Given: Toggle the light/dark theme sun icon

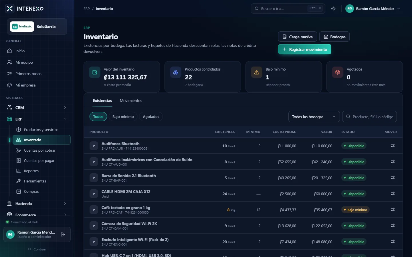Looking at the screenshot, I should tap(333, 9).
